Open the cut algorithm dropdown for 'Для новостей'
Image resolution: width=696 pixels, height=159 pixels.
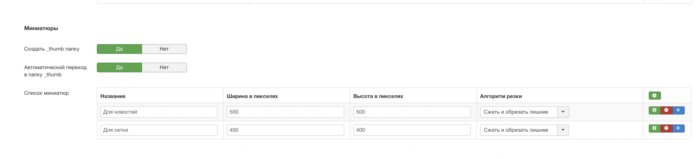[x=524, y=112]
